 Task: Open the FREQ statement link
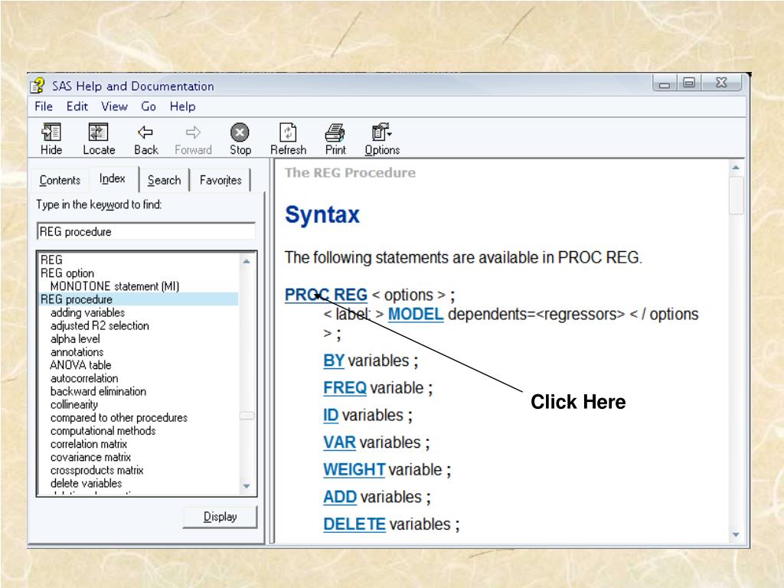pyautogui.click(x=345, y=388)
